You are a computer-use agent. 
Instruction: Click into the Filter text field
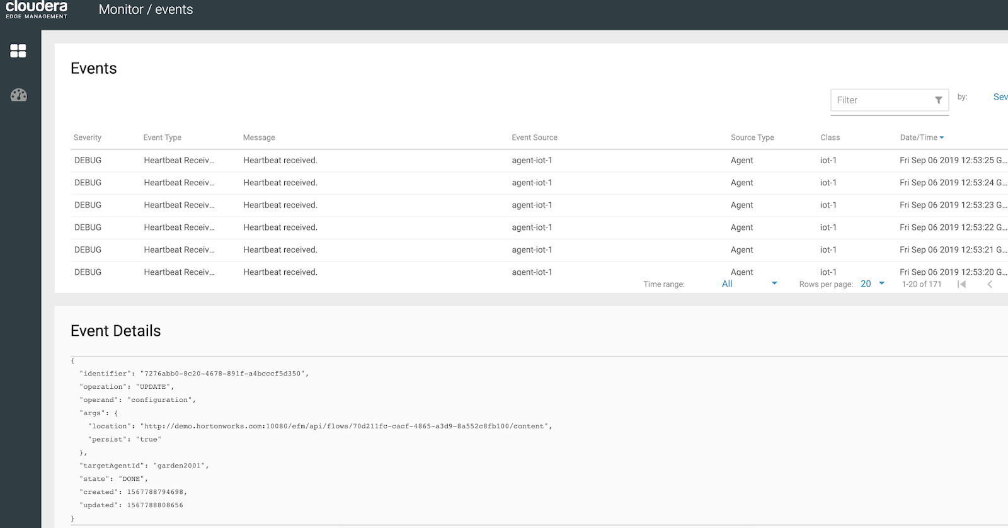coord(882,100)
